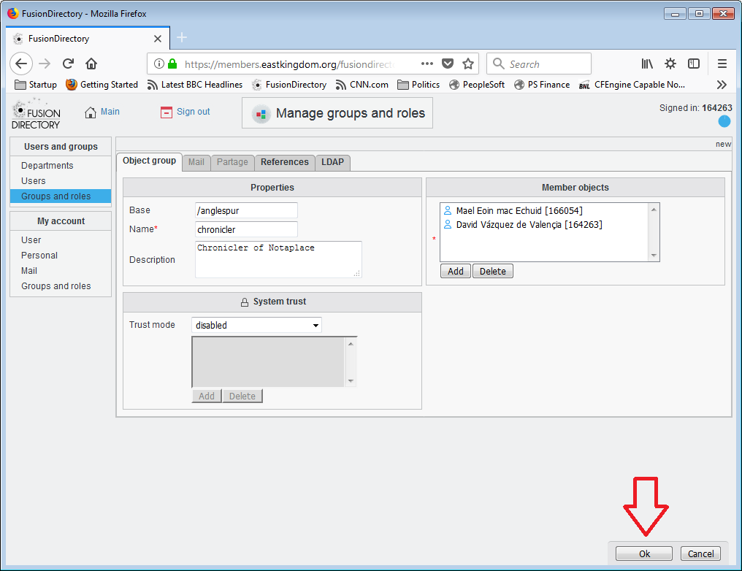This screenshot has height=571, width=742.
Task: Focus the browser Search box
Action: coord(539,64)
